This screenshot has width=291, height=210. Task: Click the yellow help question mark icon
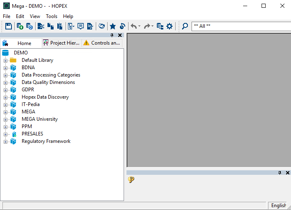(x=131, y=179)
